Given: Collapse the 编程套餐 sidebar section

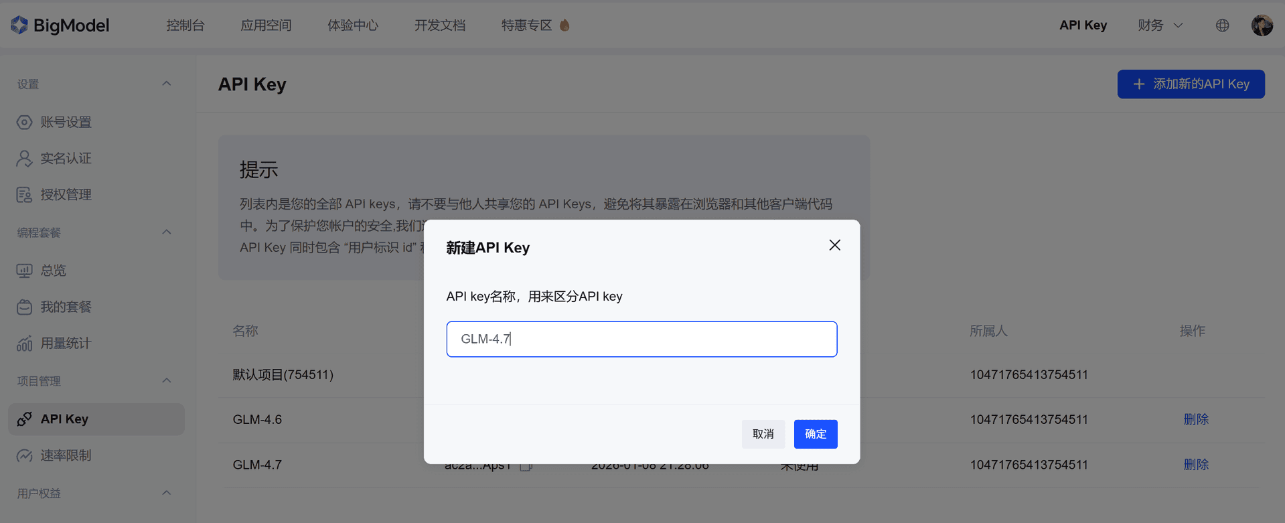Looking at the screenshot, I should pos(167,232).
